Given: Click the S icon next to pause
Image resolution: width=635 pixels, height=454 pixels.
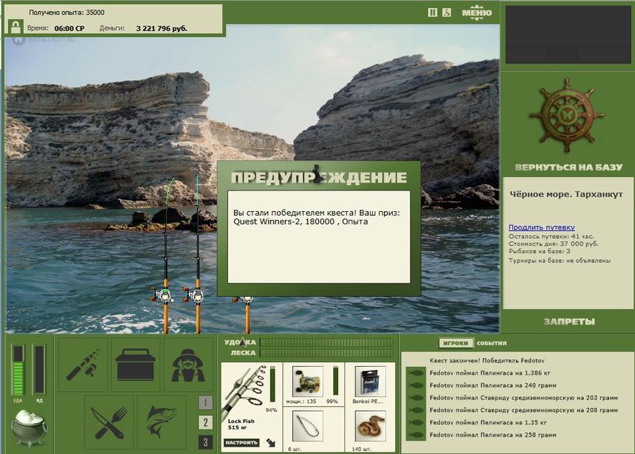Looking at the screenshot, I should [x=446, y=13].
